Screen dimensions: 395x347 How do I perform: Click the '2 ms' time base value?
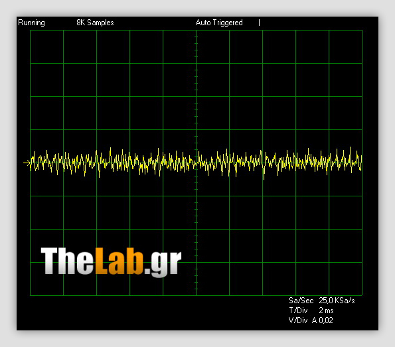coord(326,311)
